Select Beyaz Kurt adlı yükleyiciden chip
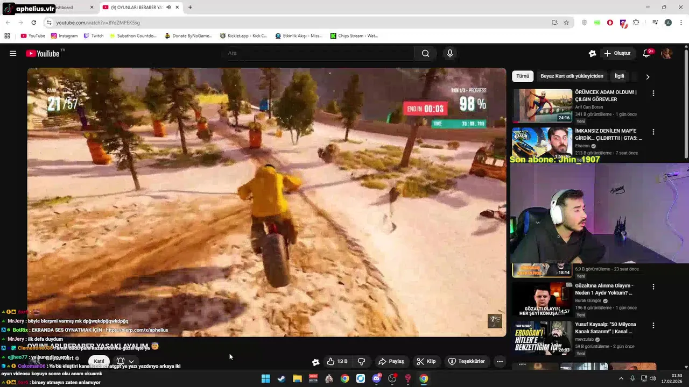 pos(572,76)
